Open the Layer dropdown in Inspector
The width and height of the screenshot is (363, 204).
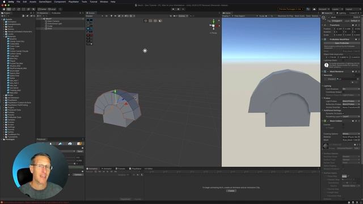(x=356, y=21)
